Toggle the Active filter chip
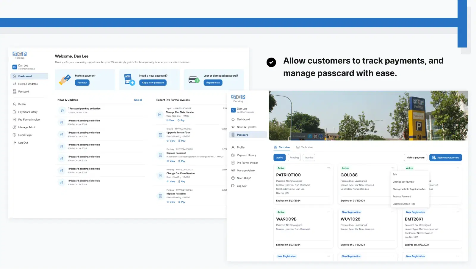 point(280,158)
